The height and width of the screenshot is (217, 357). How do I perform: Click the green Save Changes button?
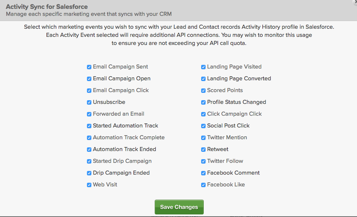(179, 207)
